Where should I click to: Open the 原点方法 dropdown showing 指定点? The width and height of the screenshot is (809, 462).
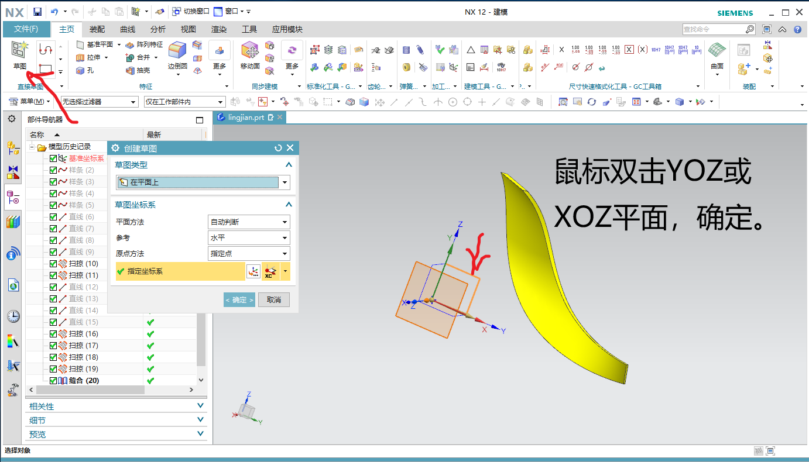click(x=249, y=254)
